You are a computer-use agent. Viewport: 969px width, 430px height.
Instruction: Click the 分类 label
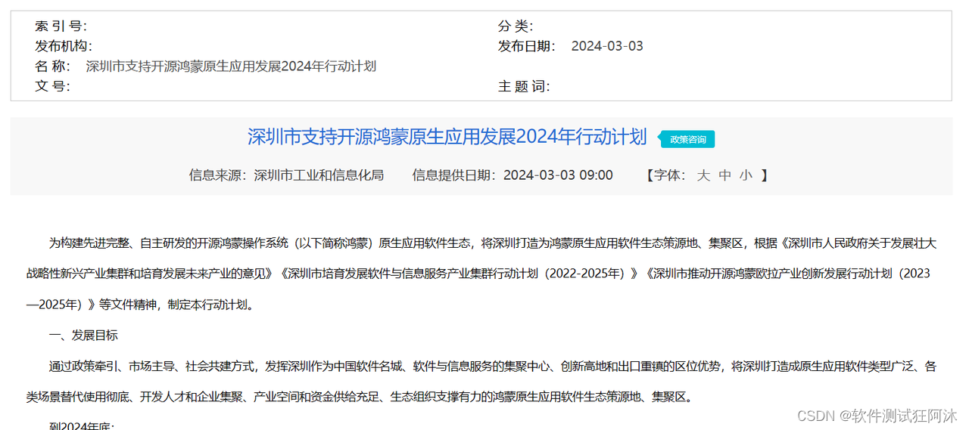click(516, 26)
